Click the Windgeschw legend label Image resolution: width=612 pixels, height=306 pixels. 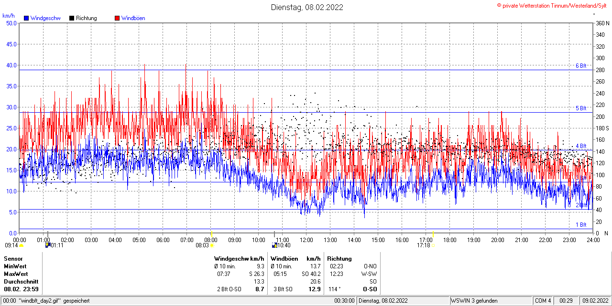45,18
